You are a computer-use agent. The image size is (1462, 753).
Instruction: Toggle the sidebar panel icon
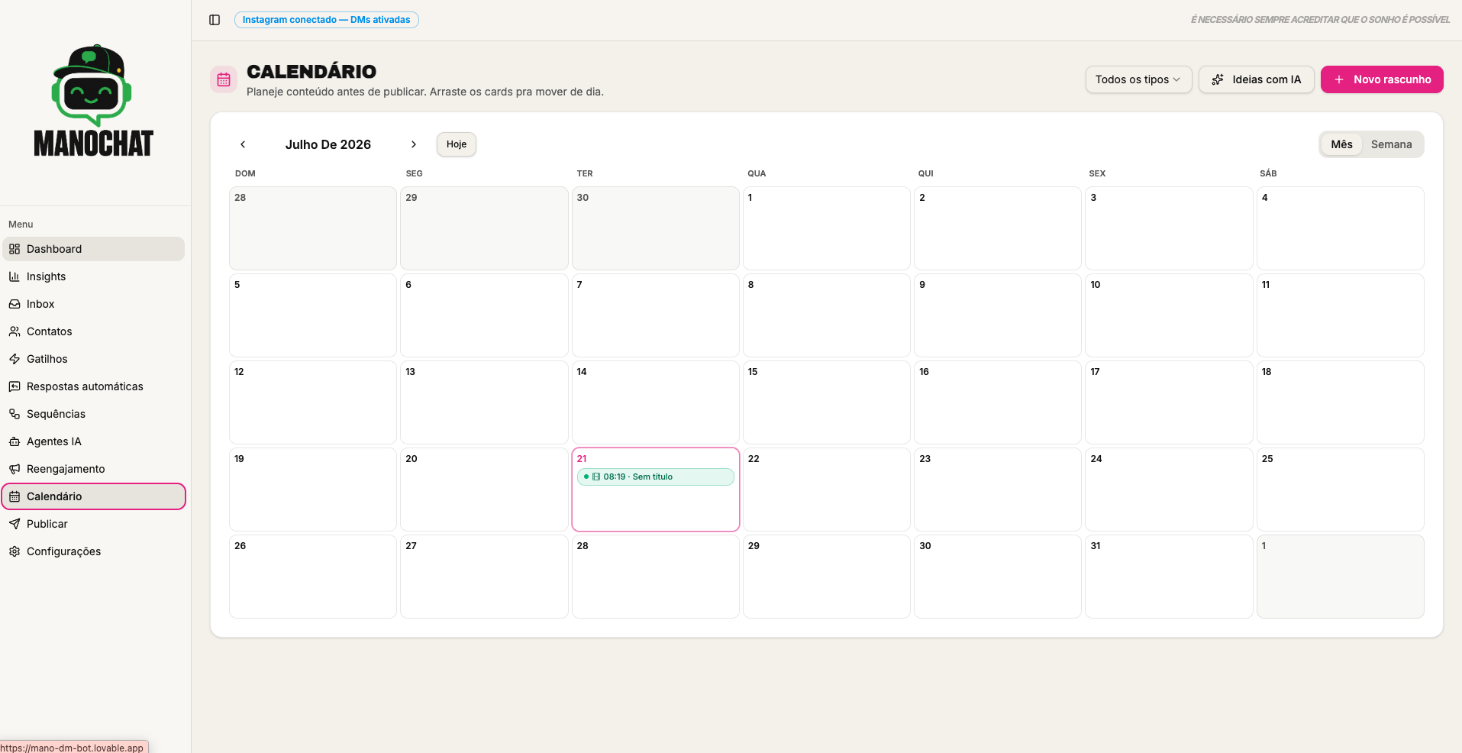(215, 20)
